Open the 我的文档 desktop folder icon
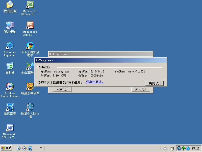This screenshot has width=202, height=152. tap(10, 5)
